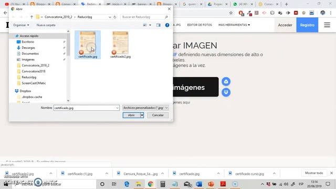
Task: Select Dropbox in navigation pane
Action: (25, 91)
